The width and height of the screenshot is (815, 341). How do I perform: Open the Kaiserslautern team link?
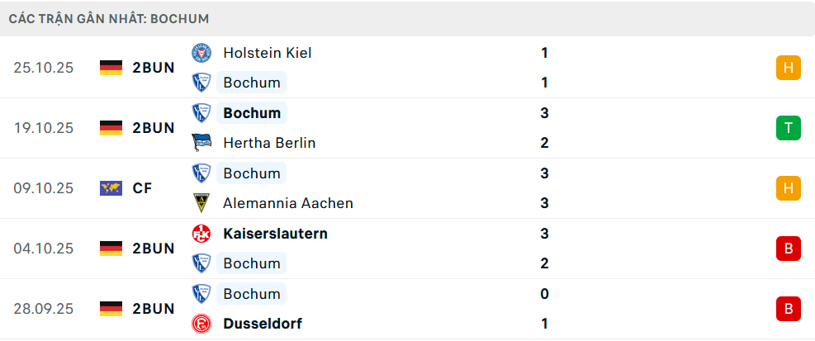pyautogui.click(x=275, y=234)
